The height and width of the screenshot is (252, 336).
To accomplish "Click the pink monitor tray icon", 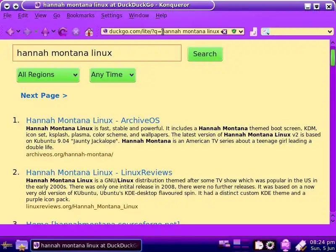I will pos(286,245).
